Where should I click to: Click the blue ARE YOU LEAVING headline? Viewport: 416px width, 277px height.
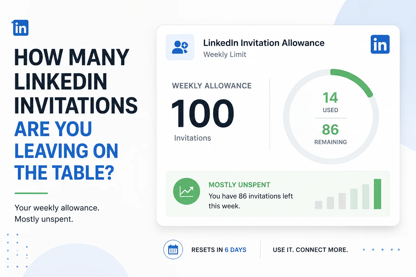pos(66,151)
